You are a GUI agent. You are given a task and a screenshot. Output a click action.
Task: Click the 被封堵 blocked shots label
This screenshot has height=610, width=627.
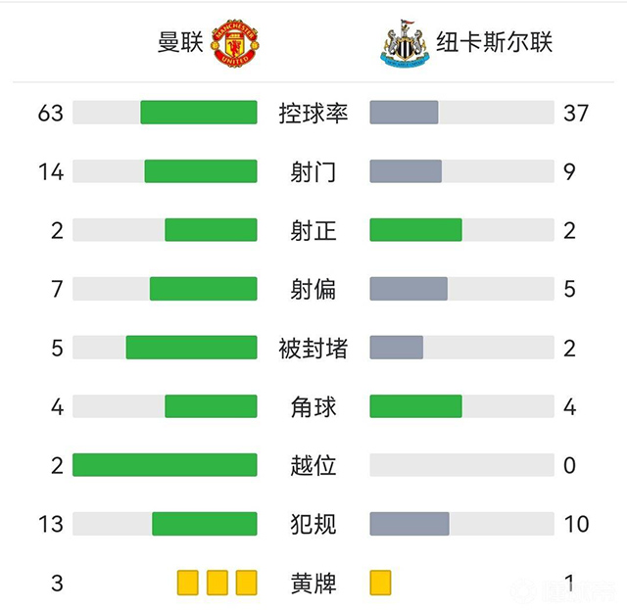tap(313, 348)
